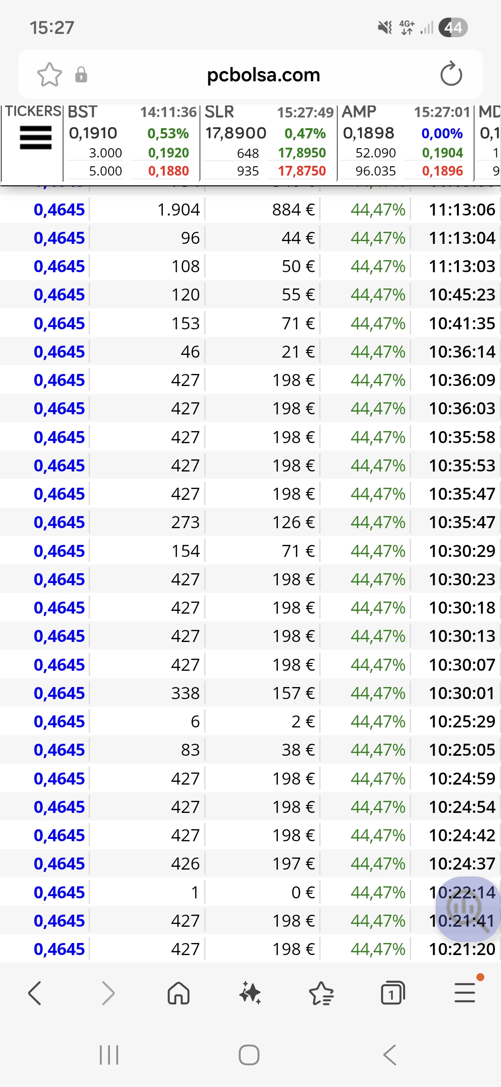The width and height of the screenshot is (501, 1087).
Task: Go back to previous page
Action: [35, 993]
